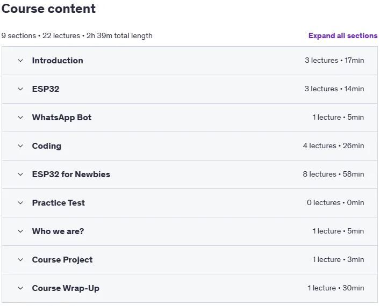Viewport: 380px width, 306px height.
Task: Select the Coding section title
Action: [47, 146]
